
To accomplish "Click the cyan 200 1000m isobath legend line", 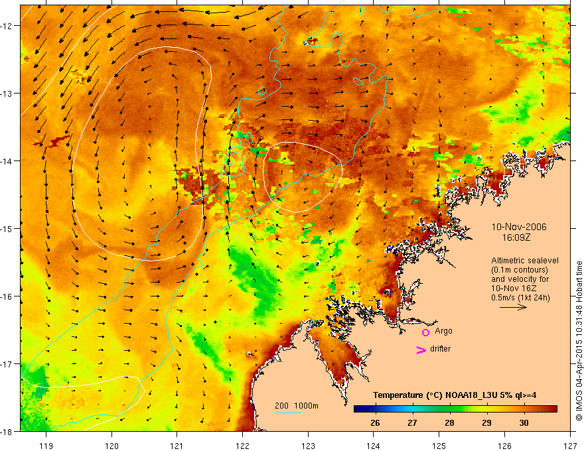I will (288, 413).
